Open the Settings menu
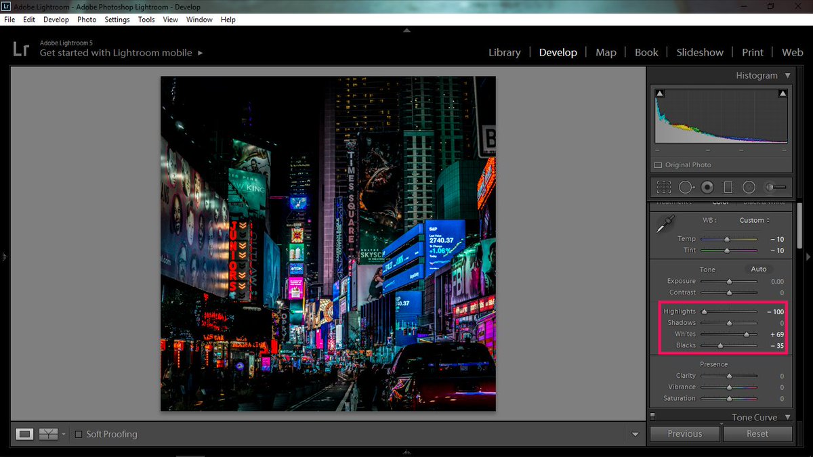Screen dimensions: 813x457 click(x=117, y=20)
